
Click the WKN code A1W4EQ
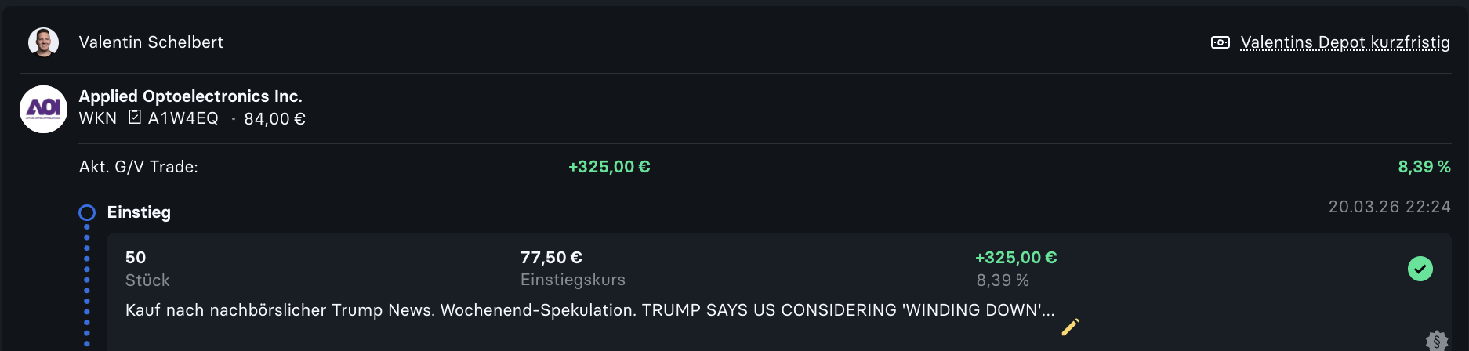coord(183,118)
